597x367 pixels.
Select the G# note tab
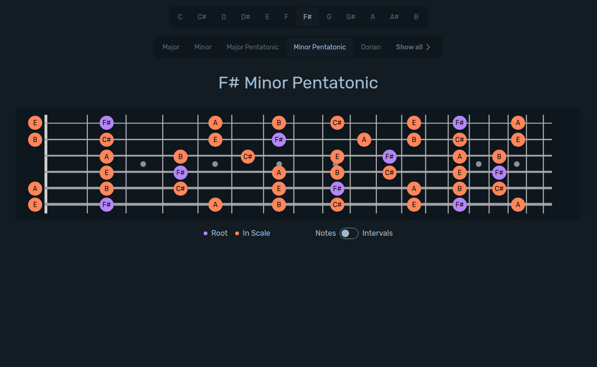click(350, 16)
